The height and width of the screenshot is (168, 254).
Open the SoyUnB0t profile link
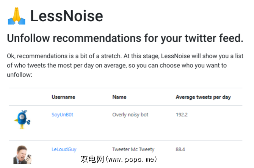point(62,115)
